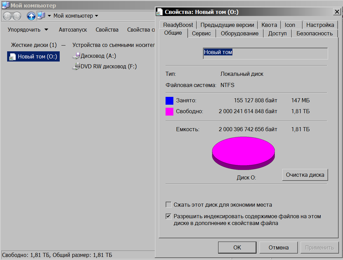This screenshot has height=260, width=343.
Task: Collapse the Жесткие диски (1) group
Action: (x=63, y=45)
